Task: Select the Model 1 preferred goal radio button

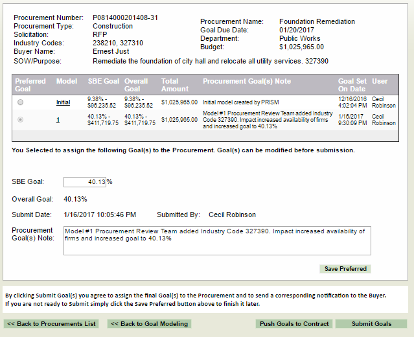Action: (21, 120)
